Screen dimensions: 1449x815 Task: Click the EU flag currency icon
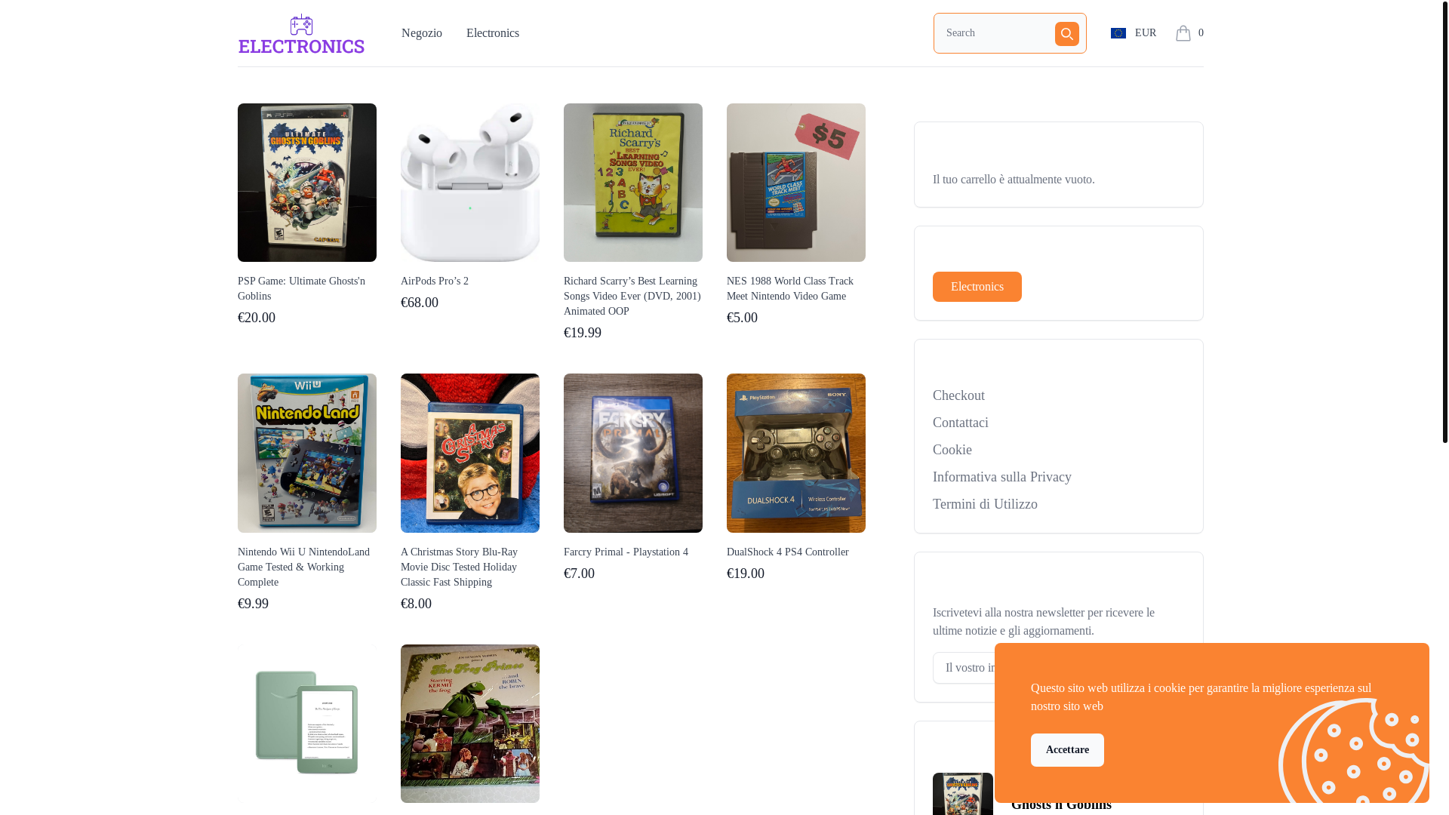click(1118, 33)
